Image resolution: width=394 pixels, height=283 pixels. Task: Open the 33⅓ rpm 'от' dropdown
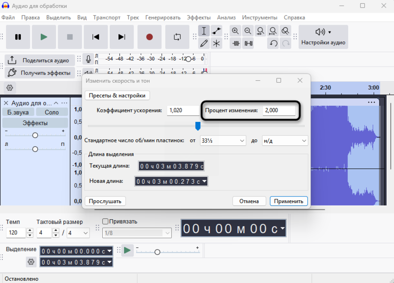(223, 140)
